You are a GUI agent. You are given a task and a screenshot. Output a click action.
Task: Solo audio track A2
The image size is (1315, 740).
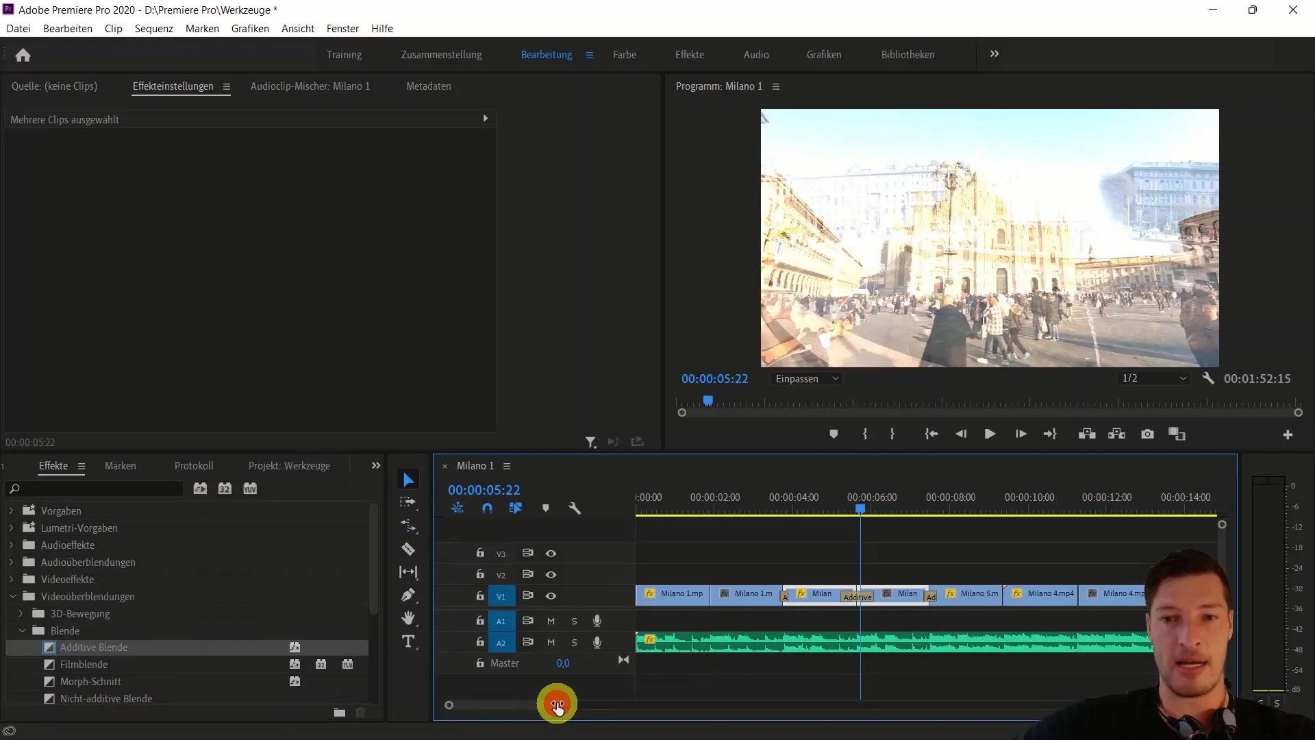(x=574, y=643)
